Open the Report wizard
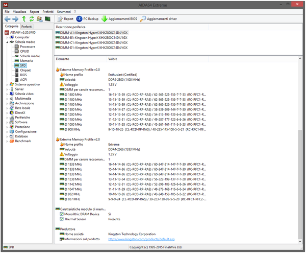Image resolution: width=306 pixels, height=253 pixels. pyautogui.click(x=65, y=19)
